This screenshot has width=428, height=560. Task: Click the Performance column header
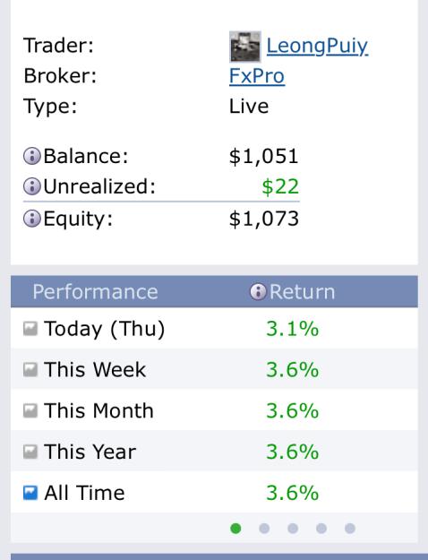95,292
